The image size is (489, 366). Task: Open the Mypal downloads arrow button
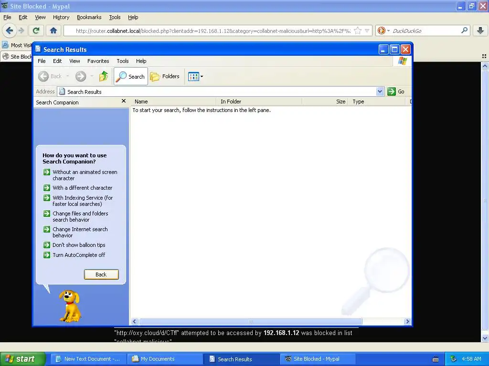(480, 30)
